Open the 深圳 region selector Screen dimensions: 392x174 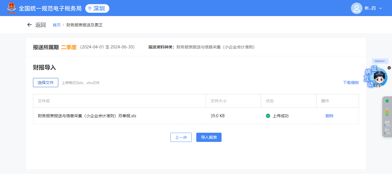[97, 9]
